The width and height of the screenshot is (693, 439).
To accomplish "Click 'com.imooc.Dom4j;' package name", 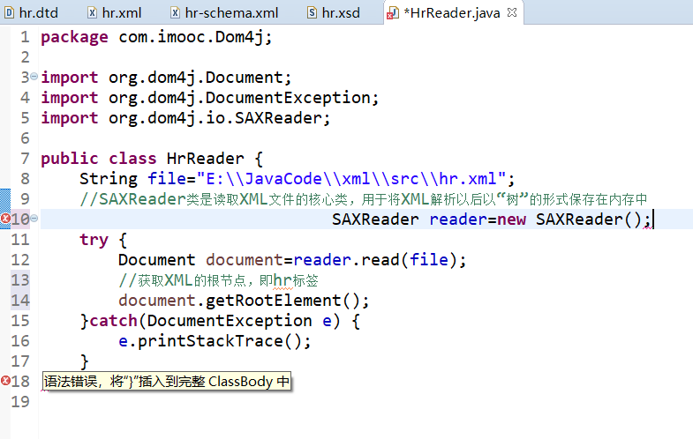I will point(195,37).
